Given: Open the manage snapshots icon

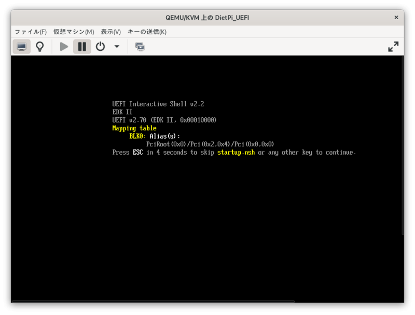Looking at the screenshot, I should tap(140, 47).
